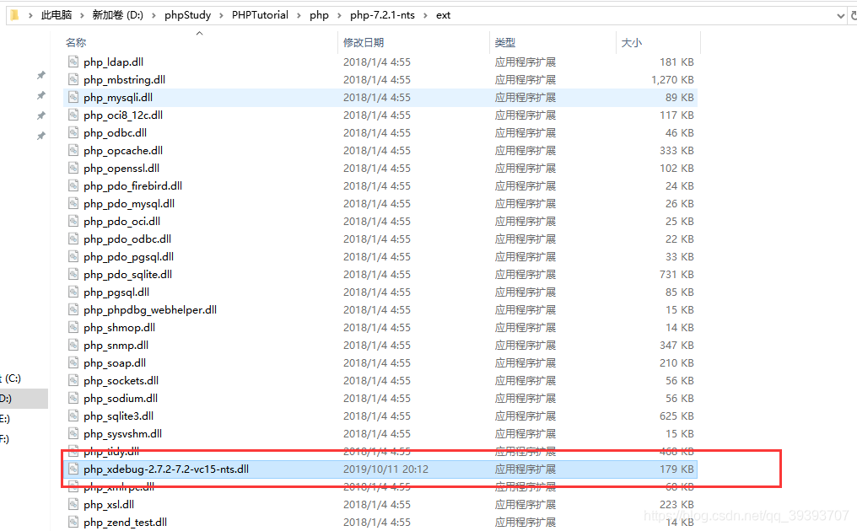Click the php_pgsql.dll file icon

click(x=73, y=292)
